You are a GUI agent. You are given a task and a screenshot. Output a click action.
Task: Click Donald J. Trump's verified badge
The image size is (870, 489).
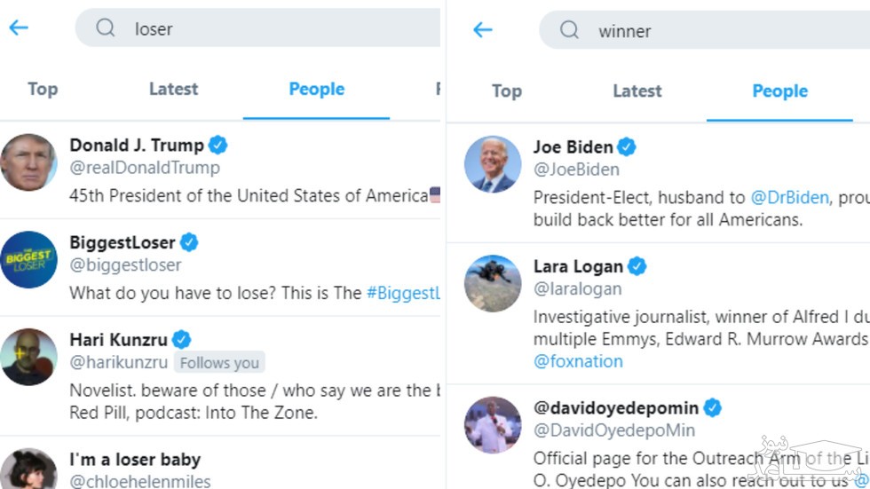click(x=217, y=145)
